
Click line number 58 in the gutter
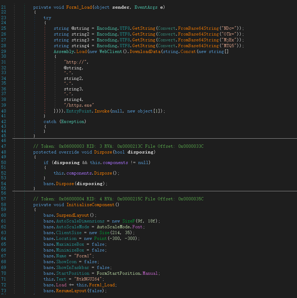(x=4, y=205)
